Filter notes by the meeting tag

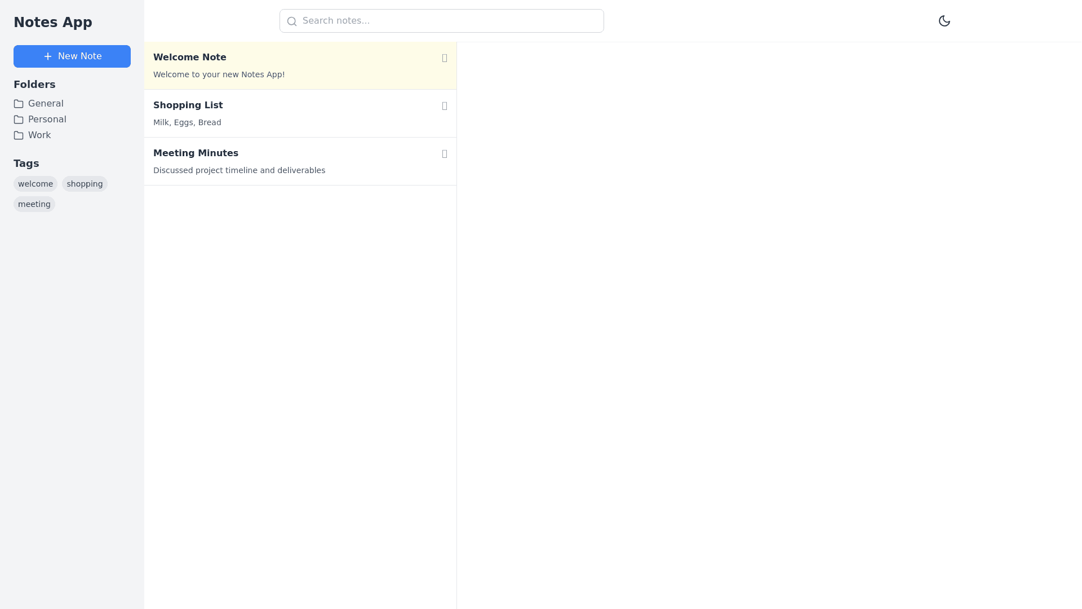point(34,204)
